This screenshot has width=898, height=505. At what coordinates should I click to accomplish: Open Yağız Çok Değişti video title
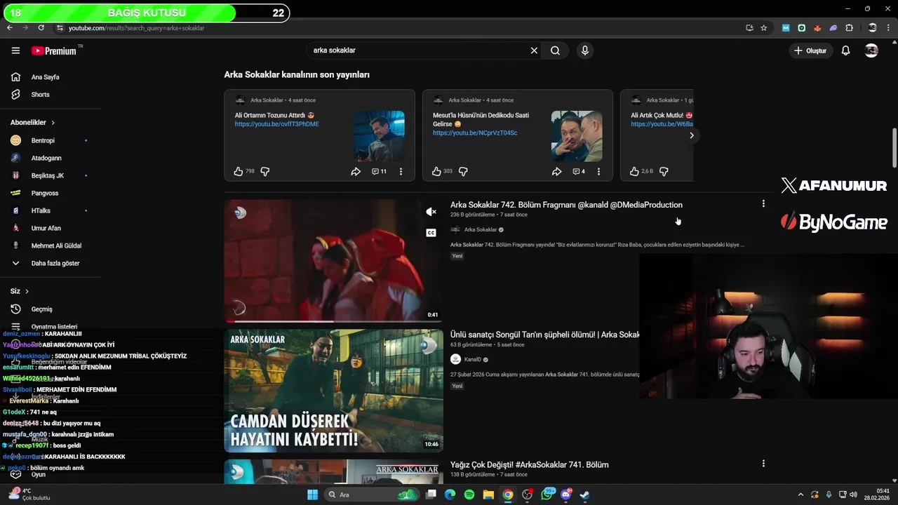coord(529,465)
